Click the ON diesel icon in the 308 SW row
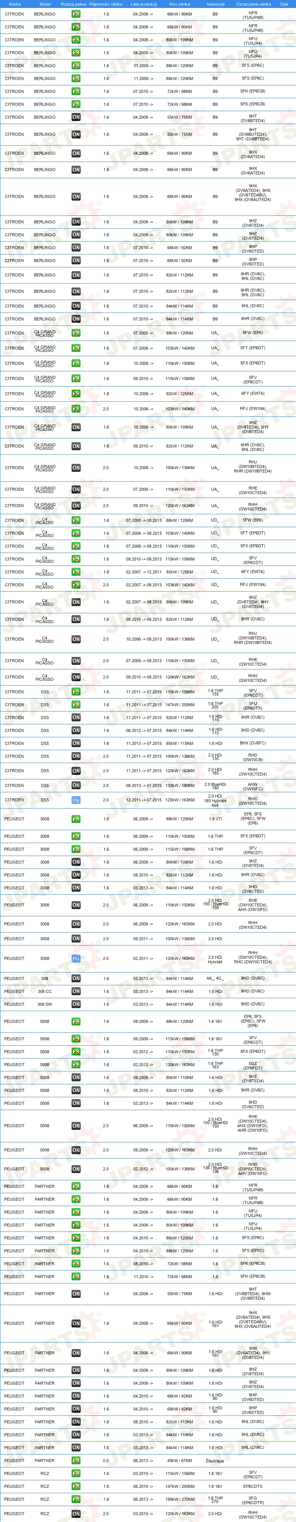This screenshot has height=1522, width=296. [76, 1004]
